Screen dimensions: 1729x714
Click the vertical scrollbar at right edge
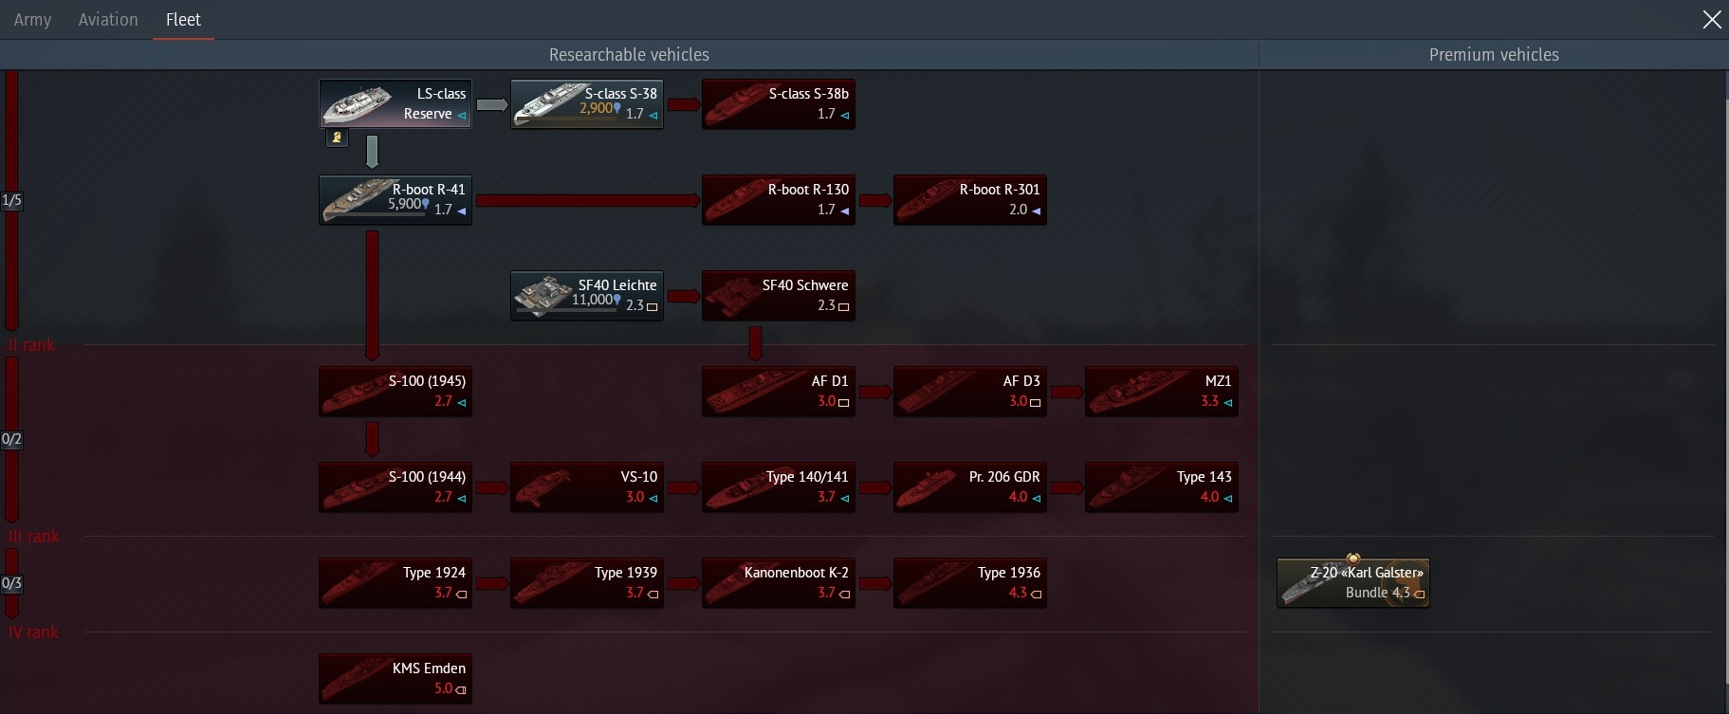coord(1725,389)
